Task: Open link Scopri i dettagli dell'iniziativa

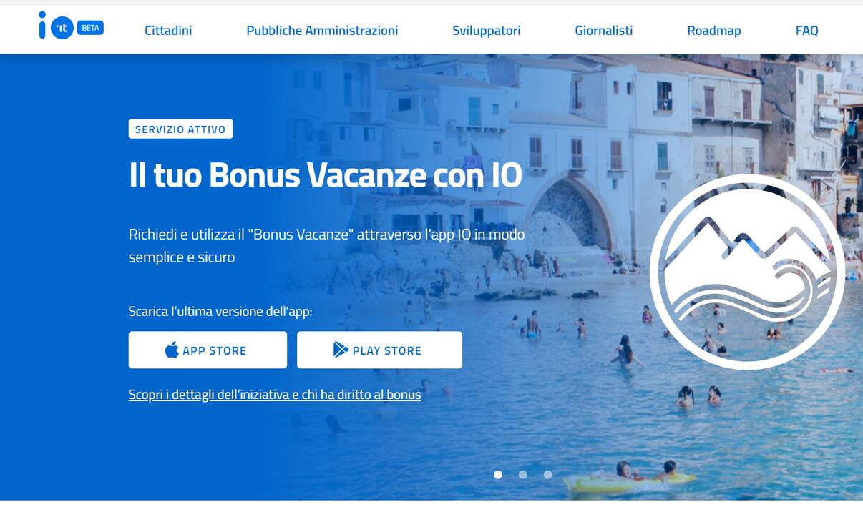Action: 275,395
